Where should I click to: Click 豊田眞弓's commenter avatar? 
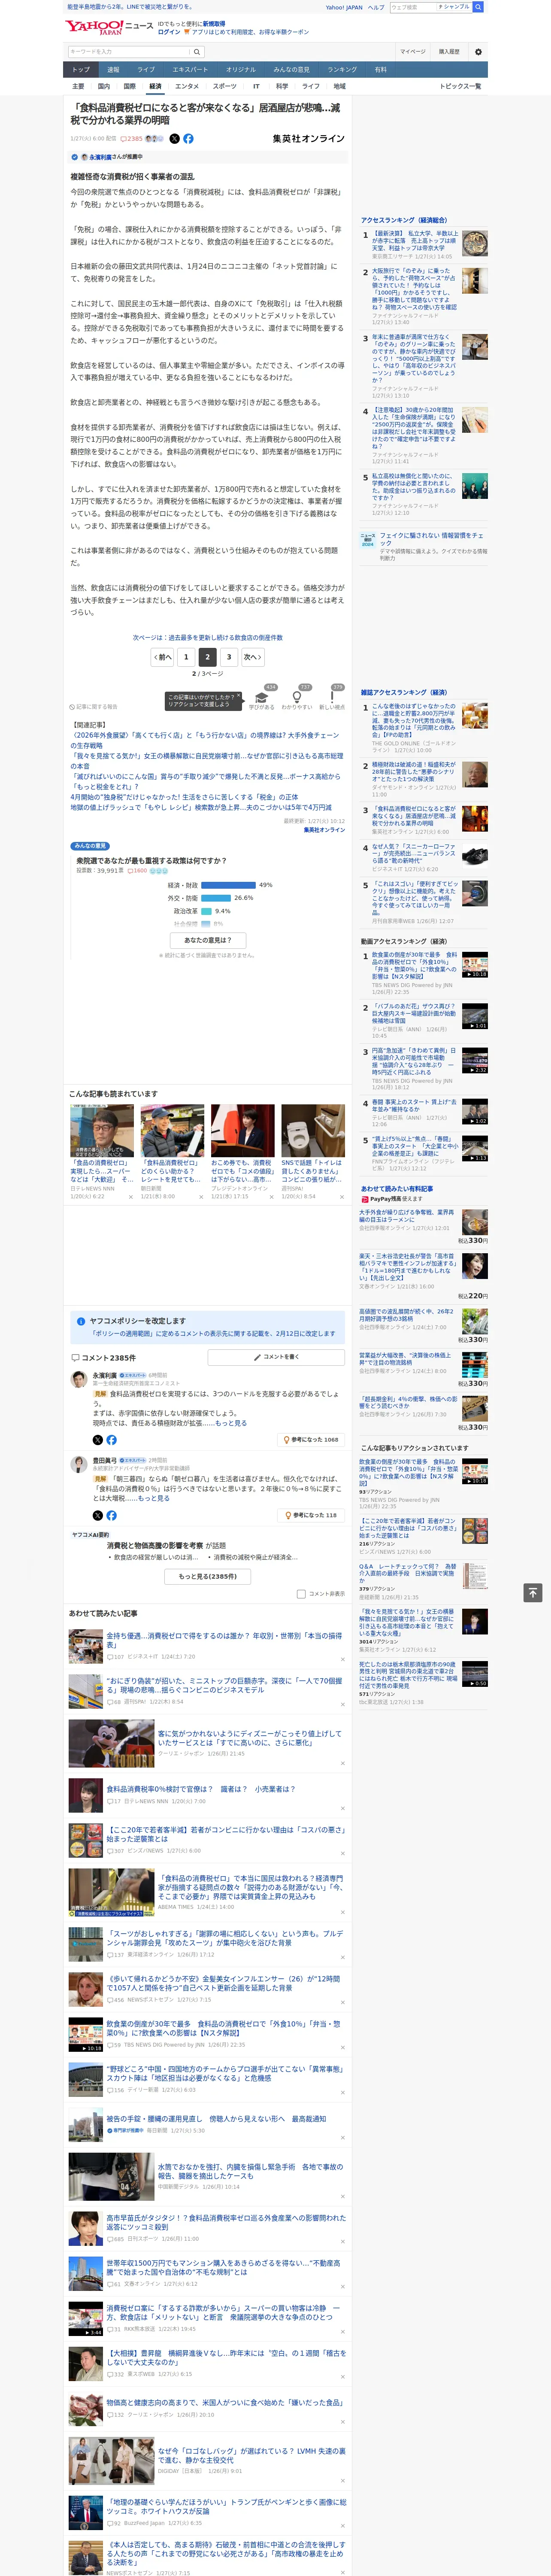[79, 1465]
